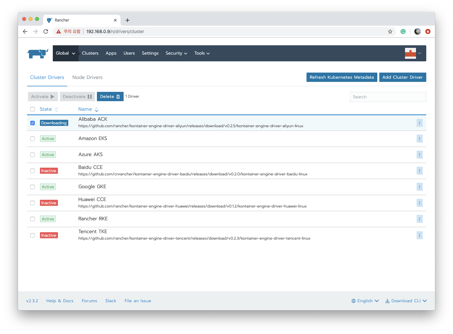This screenshot has height=334, width=453.
Task: Click the Alibaba ACK driver name
Action: click(93, 119)
